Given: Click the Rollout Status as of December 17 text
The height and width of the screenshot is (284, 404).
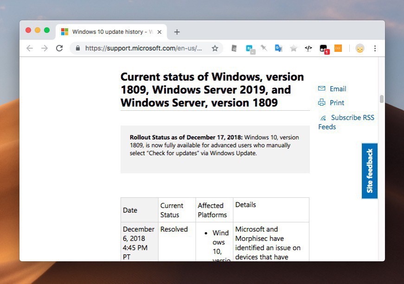Looking at the screenshot, I should [x=186, y=138].
